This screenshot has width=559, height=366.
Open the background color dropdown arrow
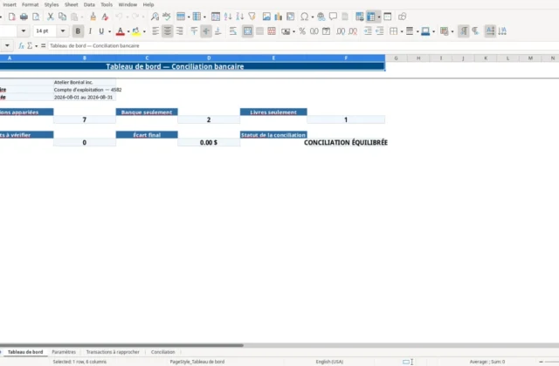[x=144, y=31]
